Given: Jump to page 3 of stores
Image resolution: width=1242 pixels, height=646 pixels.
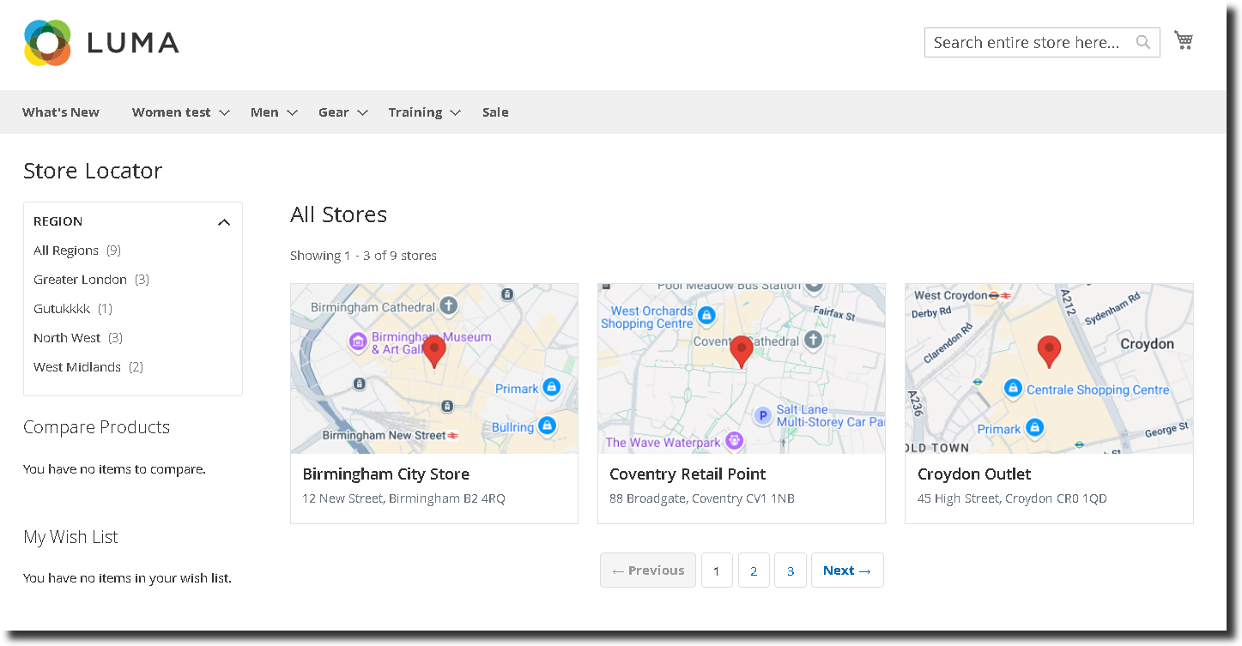Looking at the screenshot, I should click(x=790, y=571).
